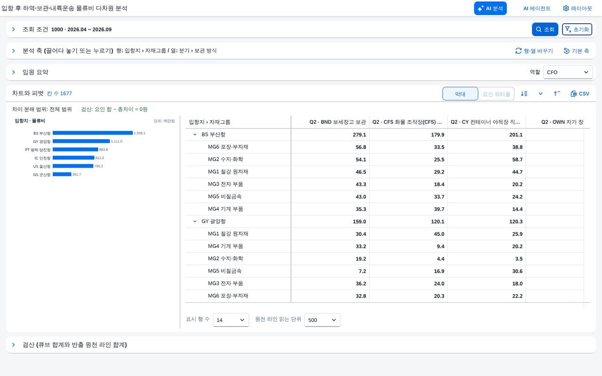Click BS 부산항 BND value 279.1

tap(359, 135)
